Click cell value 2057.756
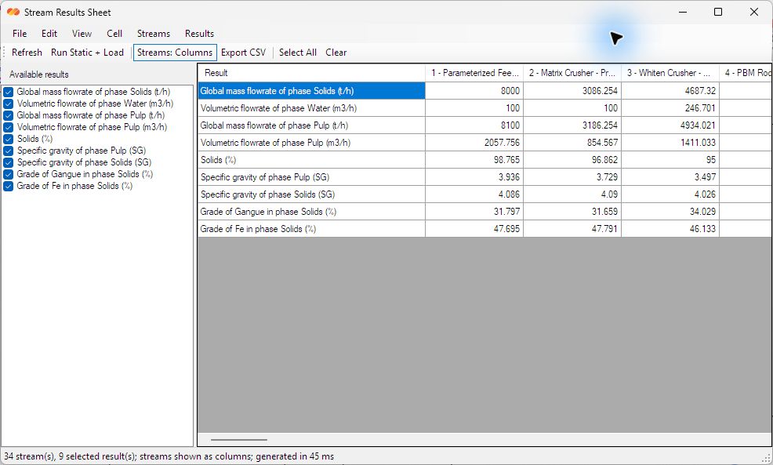The height and width of the screenshot is (465, 773). pyautogui.click(x=474, y=143)
